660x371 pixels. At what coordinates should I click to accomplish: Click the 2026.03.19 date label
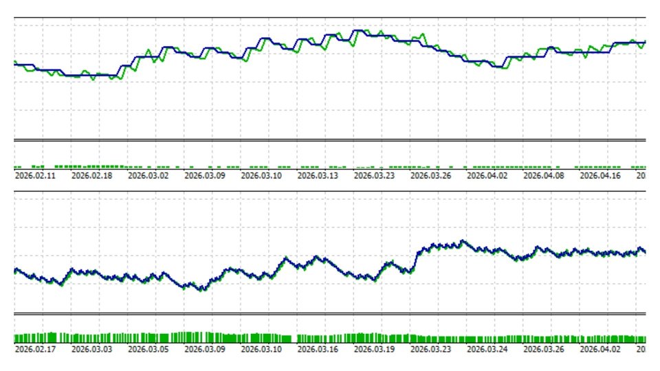click(374, 349)
